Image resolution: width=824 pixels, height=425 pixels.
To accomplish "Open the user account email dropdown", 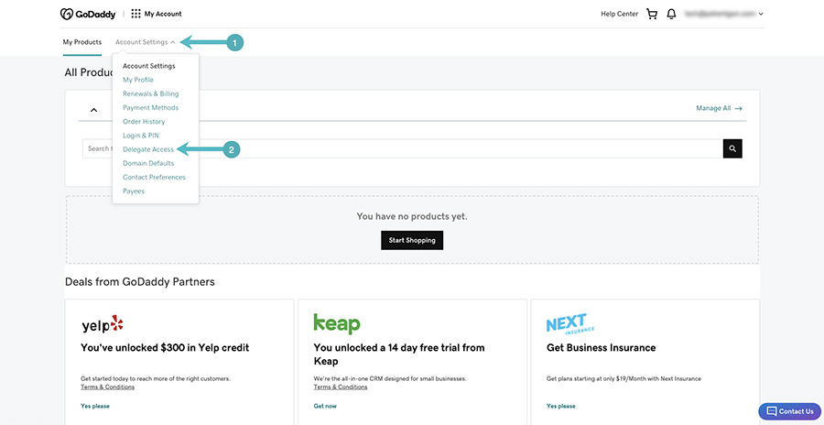I will coord(723,14).
